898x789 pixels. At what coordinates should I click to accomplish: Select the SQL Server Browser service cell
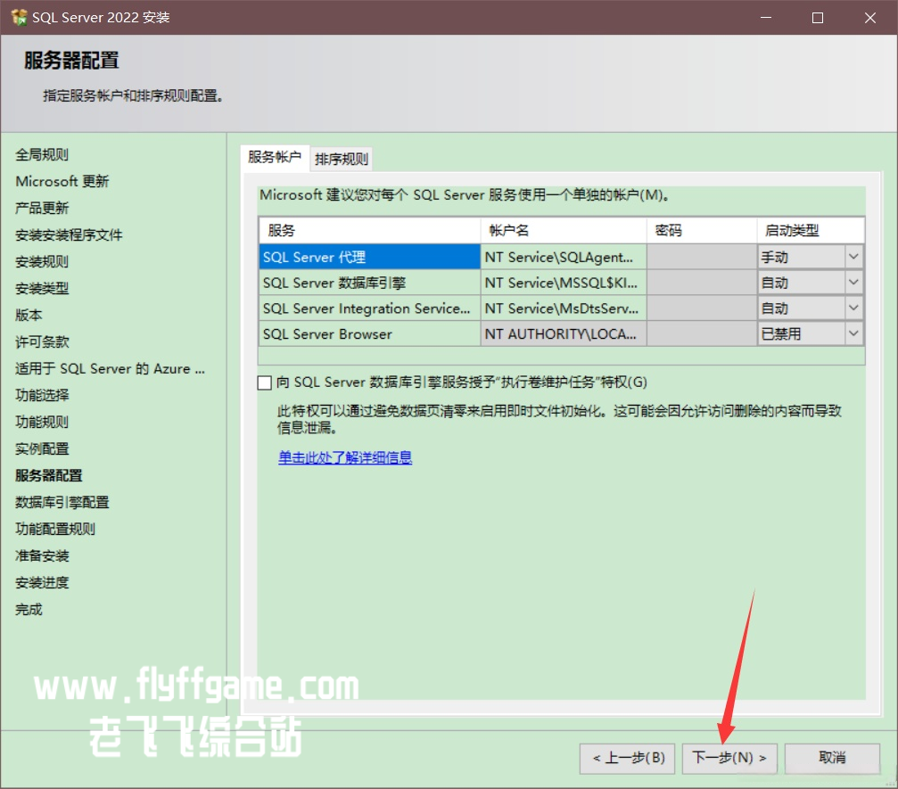[369, 333]
